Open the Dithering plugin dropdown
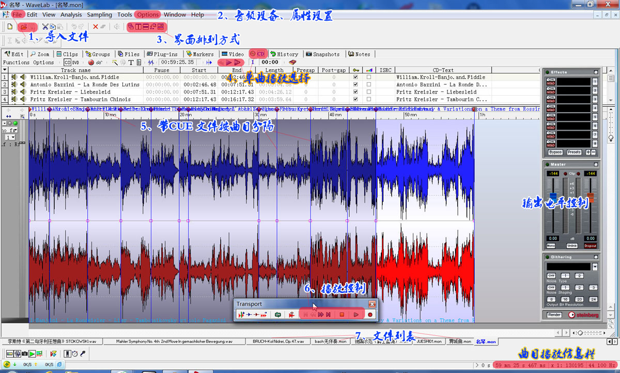This screenshot has height=373, width=620. [595, 267]
